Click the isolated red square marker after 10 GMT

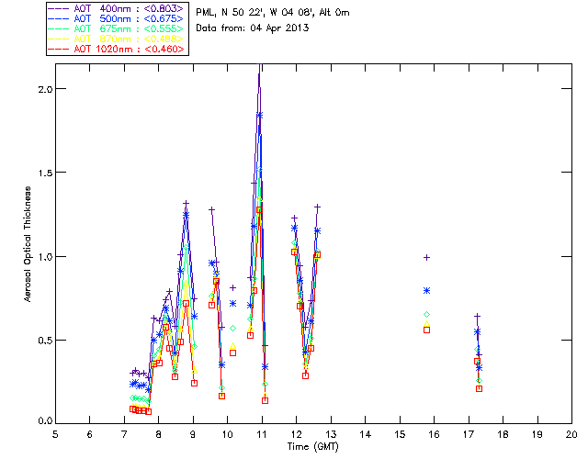[232, 352]
